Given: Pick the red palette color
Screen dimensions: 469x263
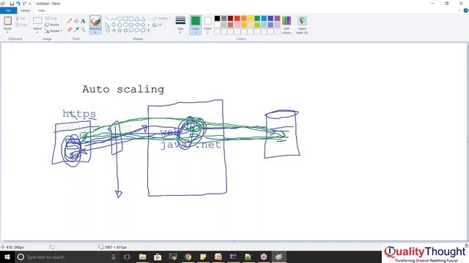Looking at the screenshot, I should pos(237,18).
